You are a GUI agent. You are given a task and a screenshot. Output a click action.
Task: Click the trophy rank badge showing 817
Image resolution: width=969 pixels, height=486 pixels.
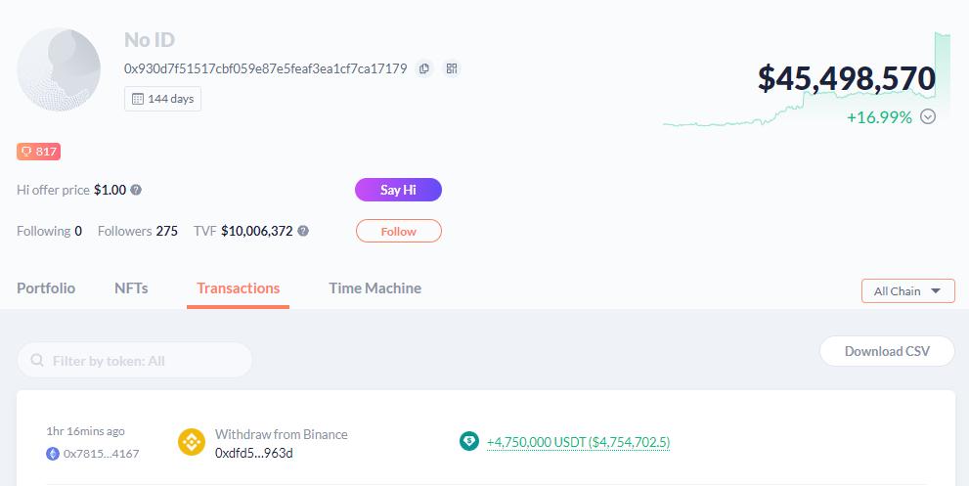coord(39,152)
